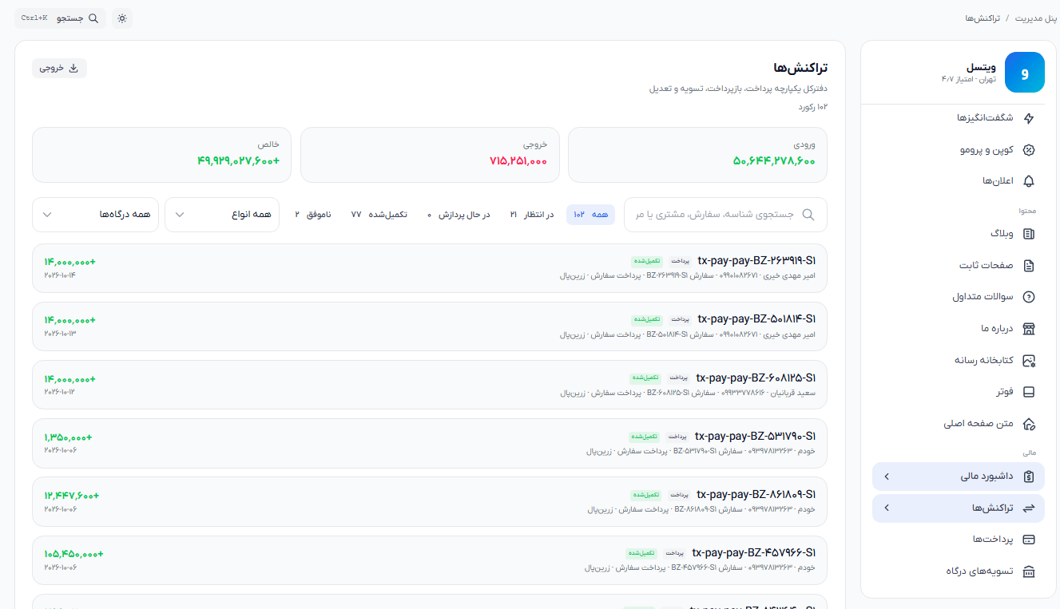Image resolution: width=1060 pixels, height=609 pixels.
Task: Click the download icon in the خروجی button
Action: click(x=73, y=69)
